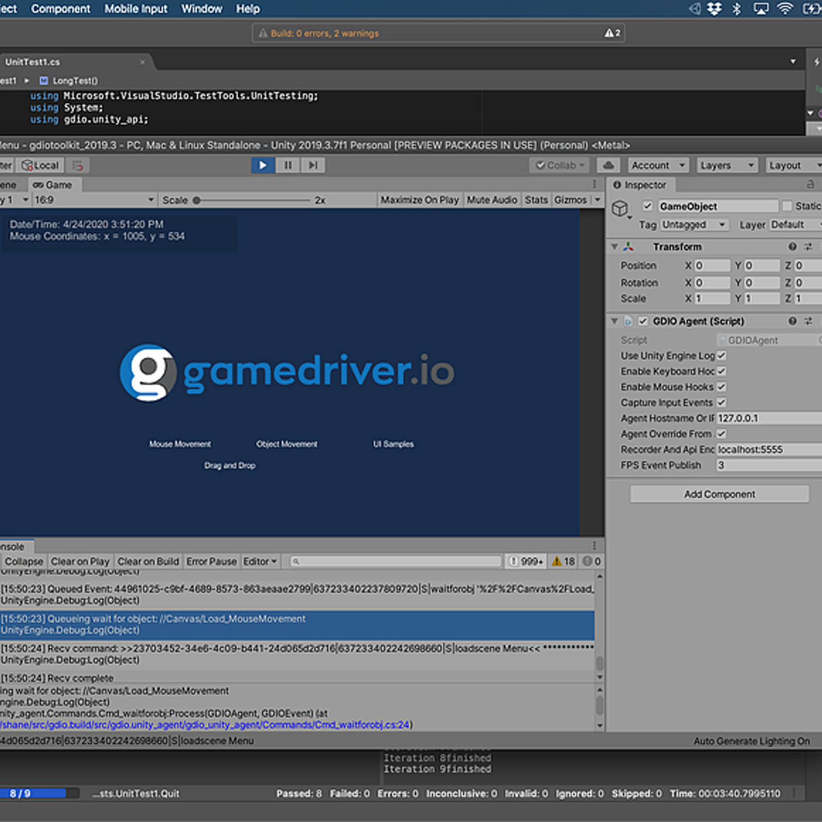
Task: Disable the Enable Mouse Hooks checkbox
Action: coord(721,387)
